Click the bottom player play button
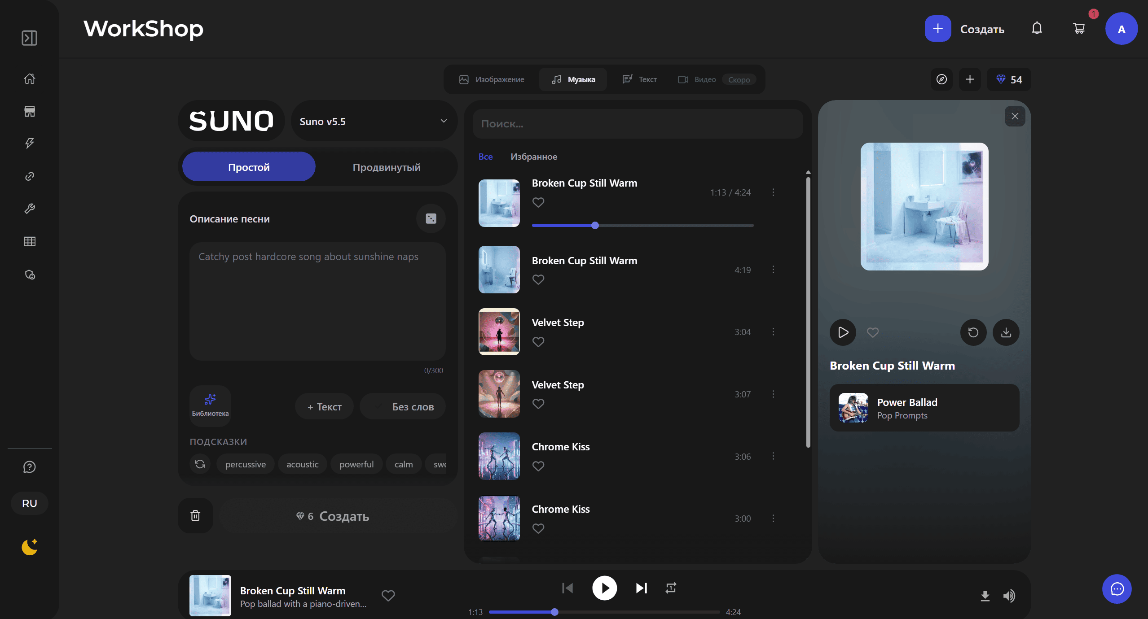This screenshot has width=1148, height=619. 605,588
